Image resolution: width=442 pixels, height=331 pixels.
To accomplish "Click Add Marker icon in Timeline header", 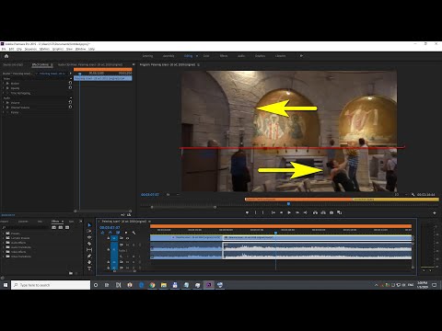I will (x=126, y=233).
